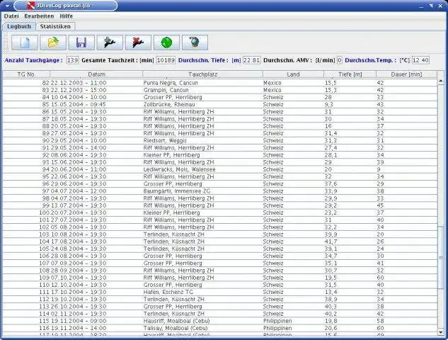
Task: Click scrollbar down arrow of dive table
Action: (x=441, y=332)
